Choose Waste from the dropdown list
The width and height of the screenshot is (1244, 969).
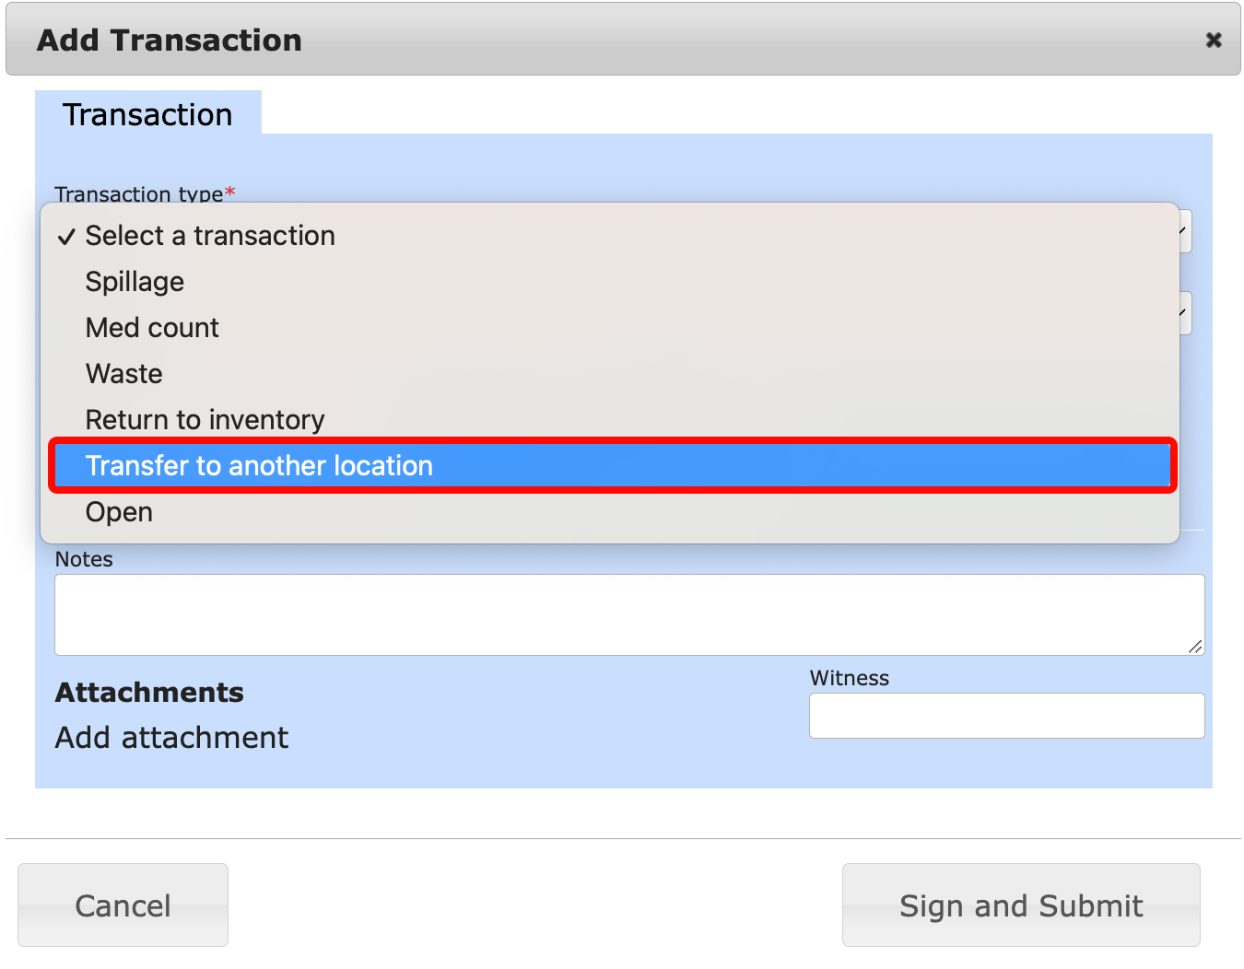124,374
